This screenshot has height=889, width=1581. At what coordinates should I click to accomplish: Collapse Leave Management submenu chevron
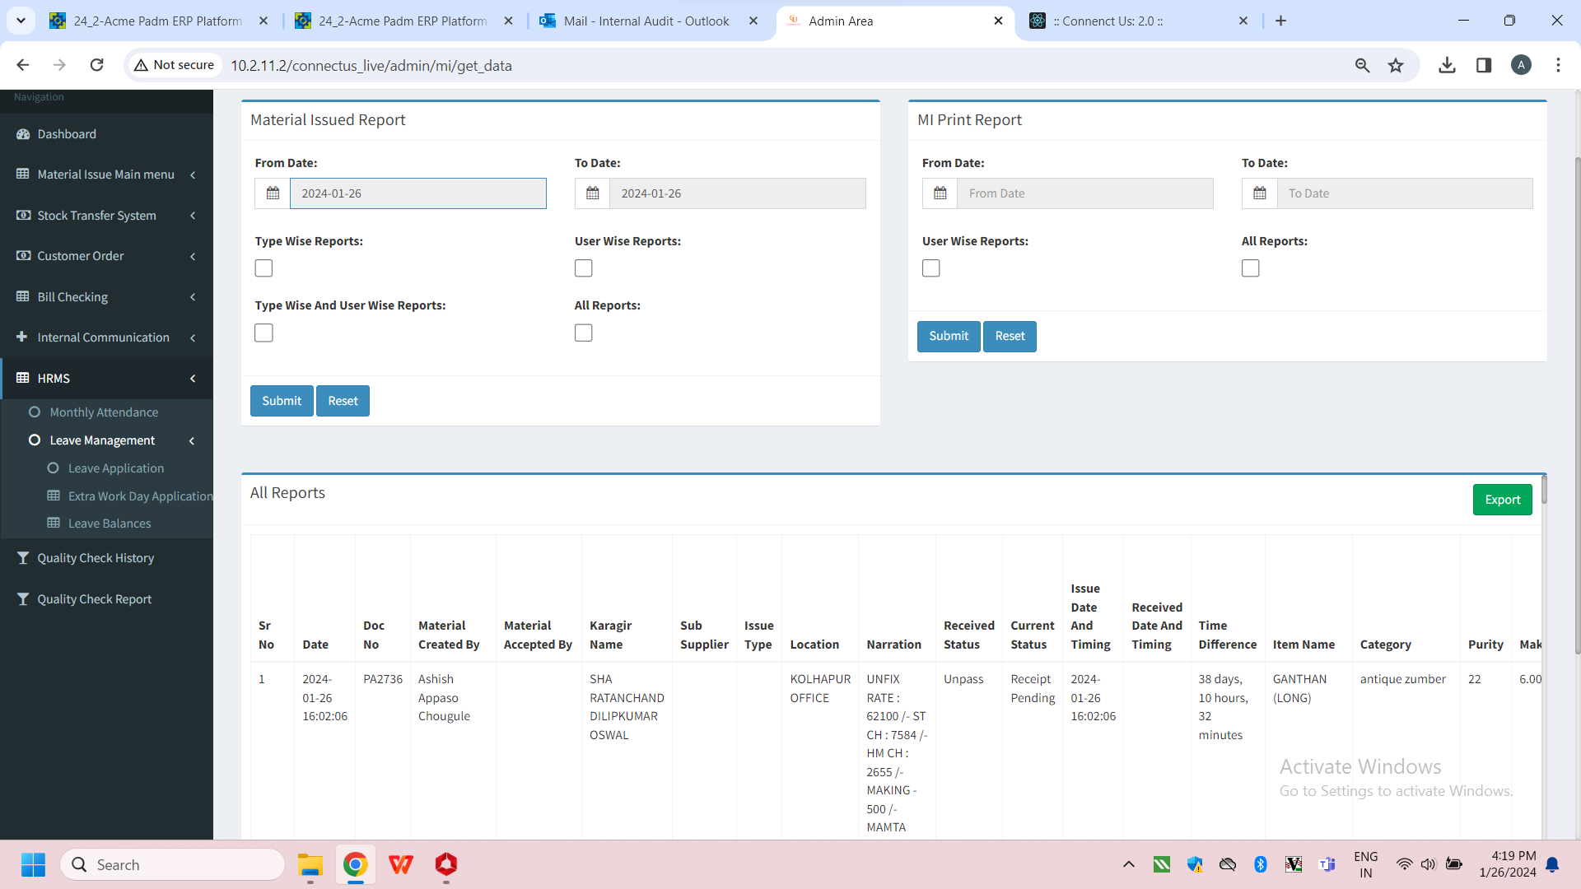tap(192, 440)
